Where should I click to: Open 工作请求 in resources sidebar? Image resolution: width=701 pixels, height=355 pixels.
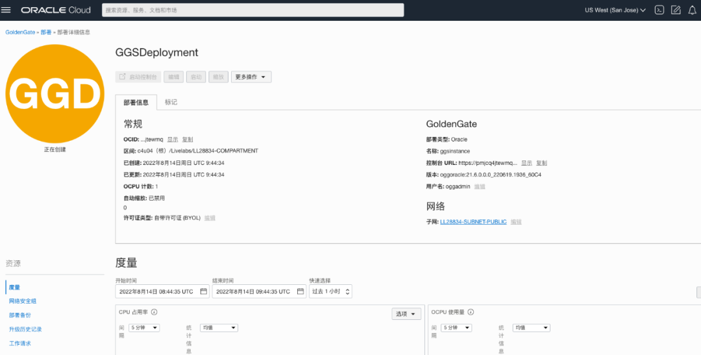tap(20, 343)
